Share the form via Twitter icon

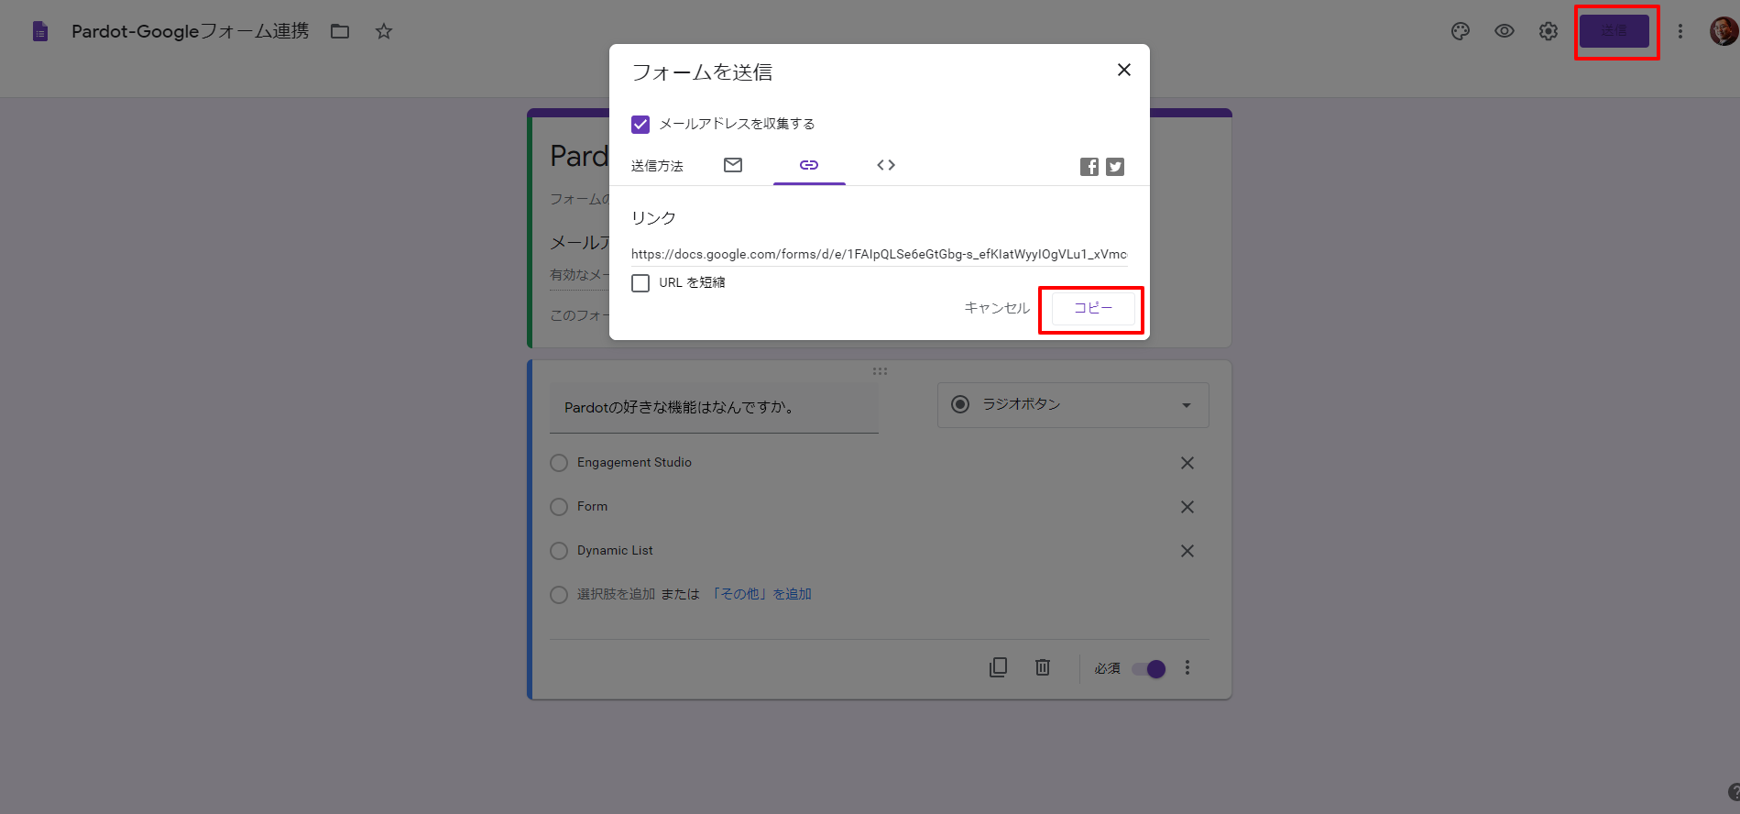click(x=1115, y=166)
